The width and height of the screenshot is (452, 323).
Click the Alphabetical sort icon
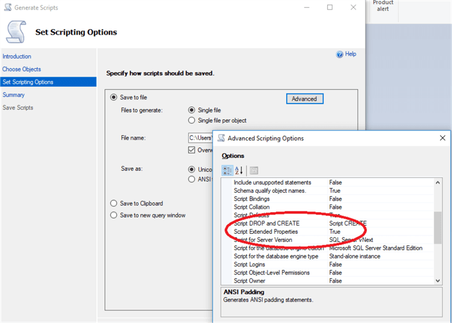pyautogui.click(x=239, y=171)
